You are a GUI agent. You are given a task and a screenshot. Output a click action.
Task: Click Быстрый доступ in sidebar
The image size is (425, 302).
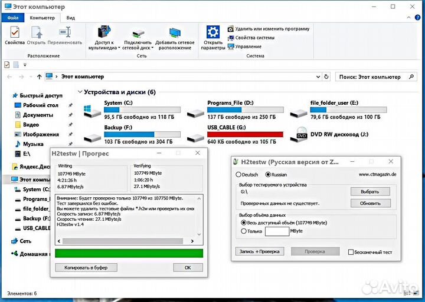[41, 95]
